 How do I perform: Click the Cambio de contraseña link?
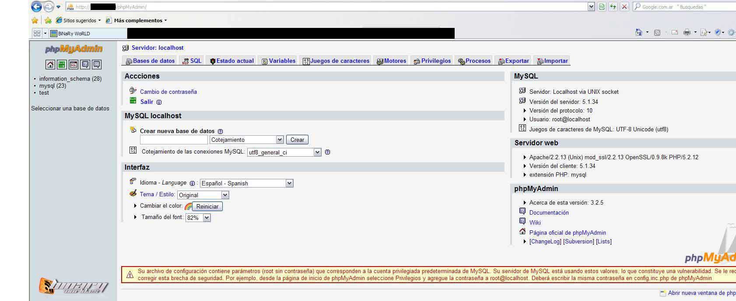coord(168,92)
